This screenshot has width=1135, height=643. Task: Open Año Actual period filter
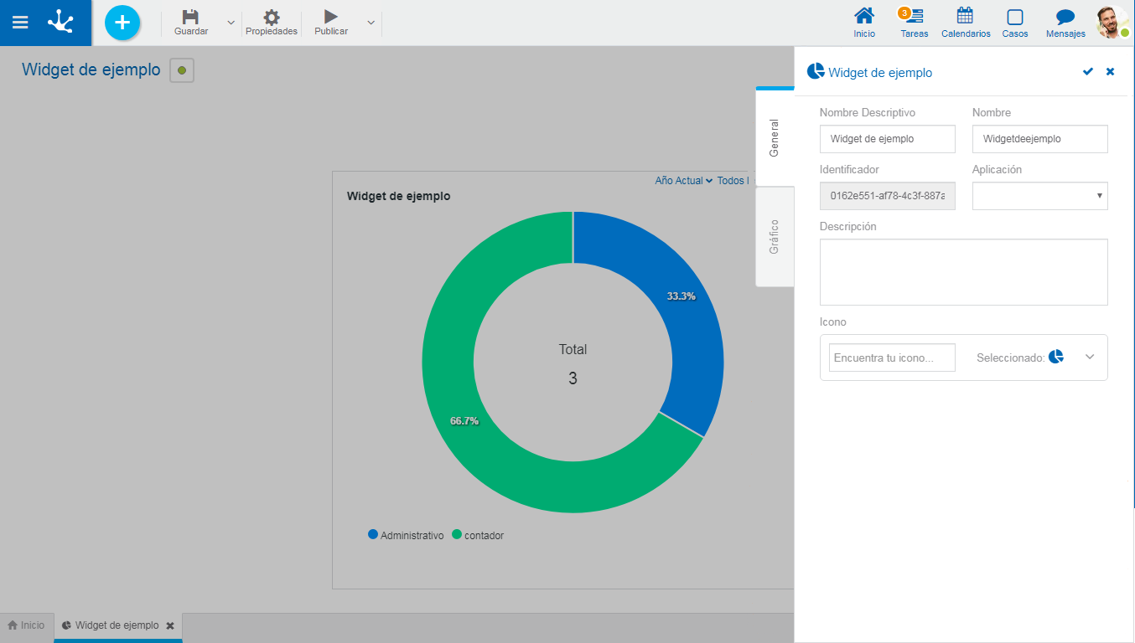point(683,181)
